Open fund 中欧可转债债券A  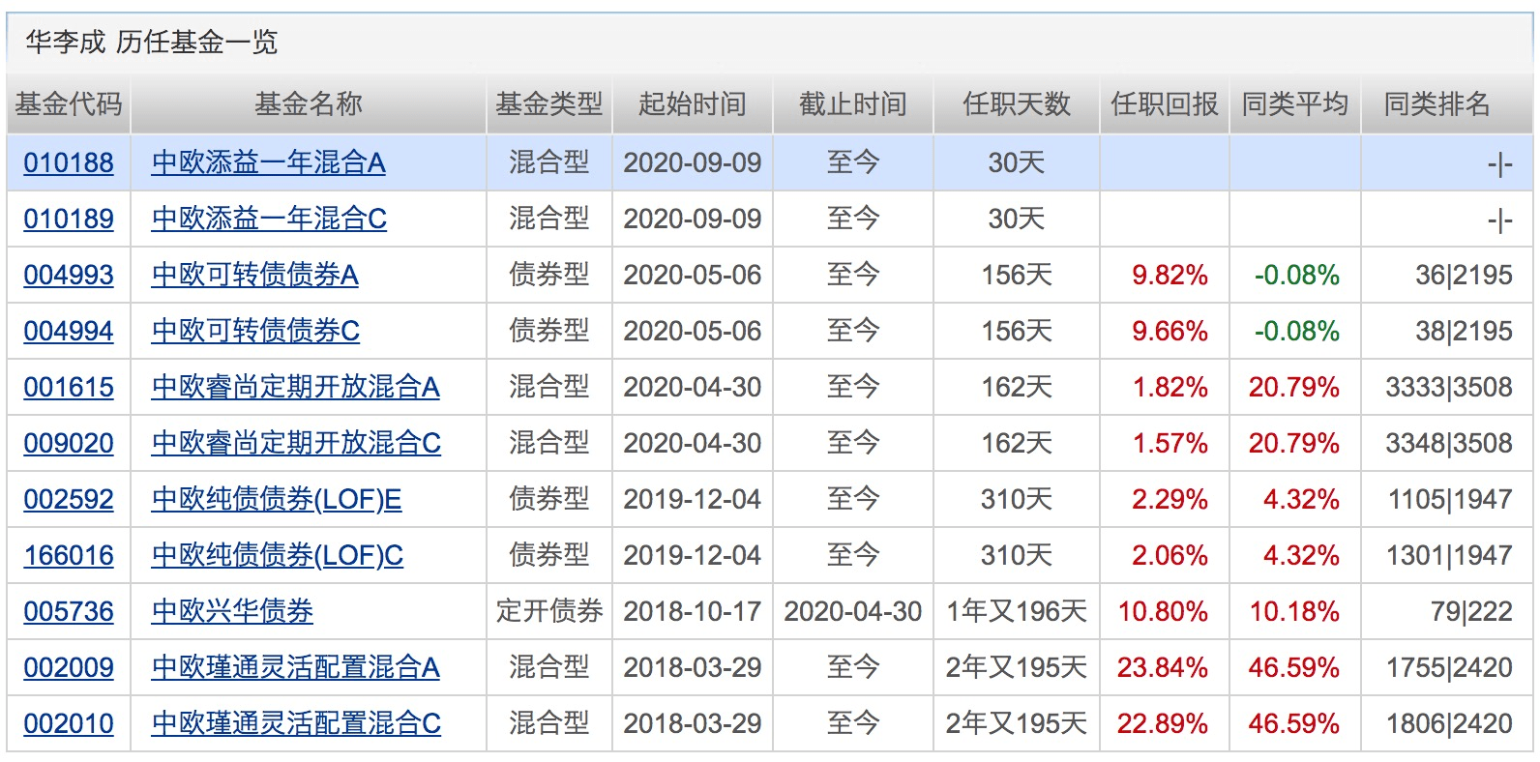point(254,275)
